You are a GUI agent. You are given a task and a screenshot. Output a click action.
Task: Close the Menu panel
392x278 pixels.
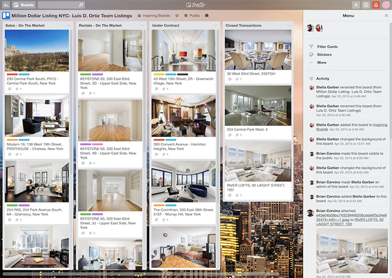[386, 15]
